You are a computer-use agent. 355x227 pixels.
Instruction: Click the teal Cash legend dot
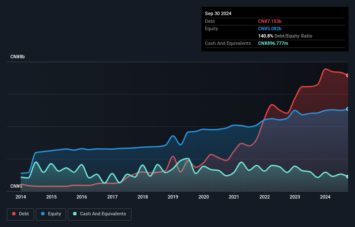[75, 214]
